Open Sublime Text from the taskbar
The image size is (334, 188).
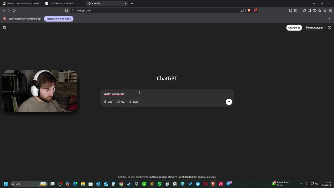[152, 184]
